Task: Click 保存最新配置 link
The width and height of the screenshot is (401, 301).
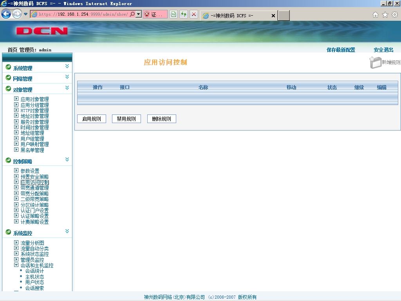Action: [341, 50]
